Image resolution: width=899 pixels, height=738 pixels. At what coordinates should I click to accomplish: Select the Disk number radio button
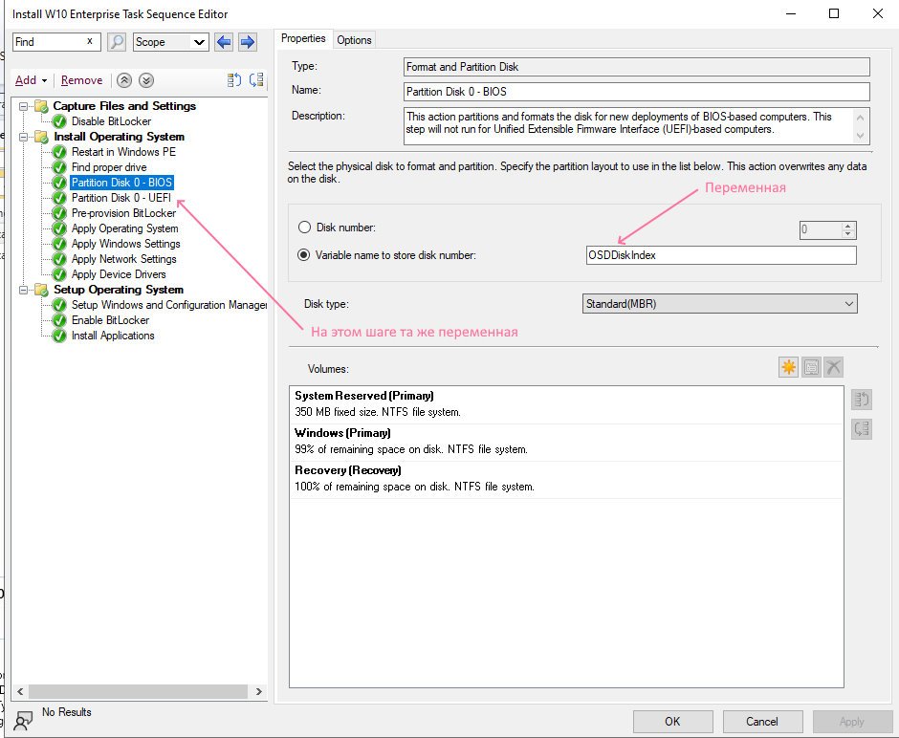[305, 228]
